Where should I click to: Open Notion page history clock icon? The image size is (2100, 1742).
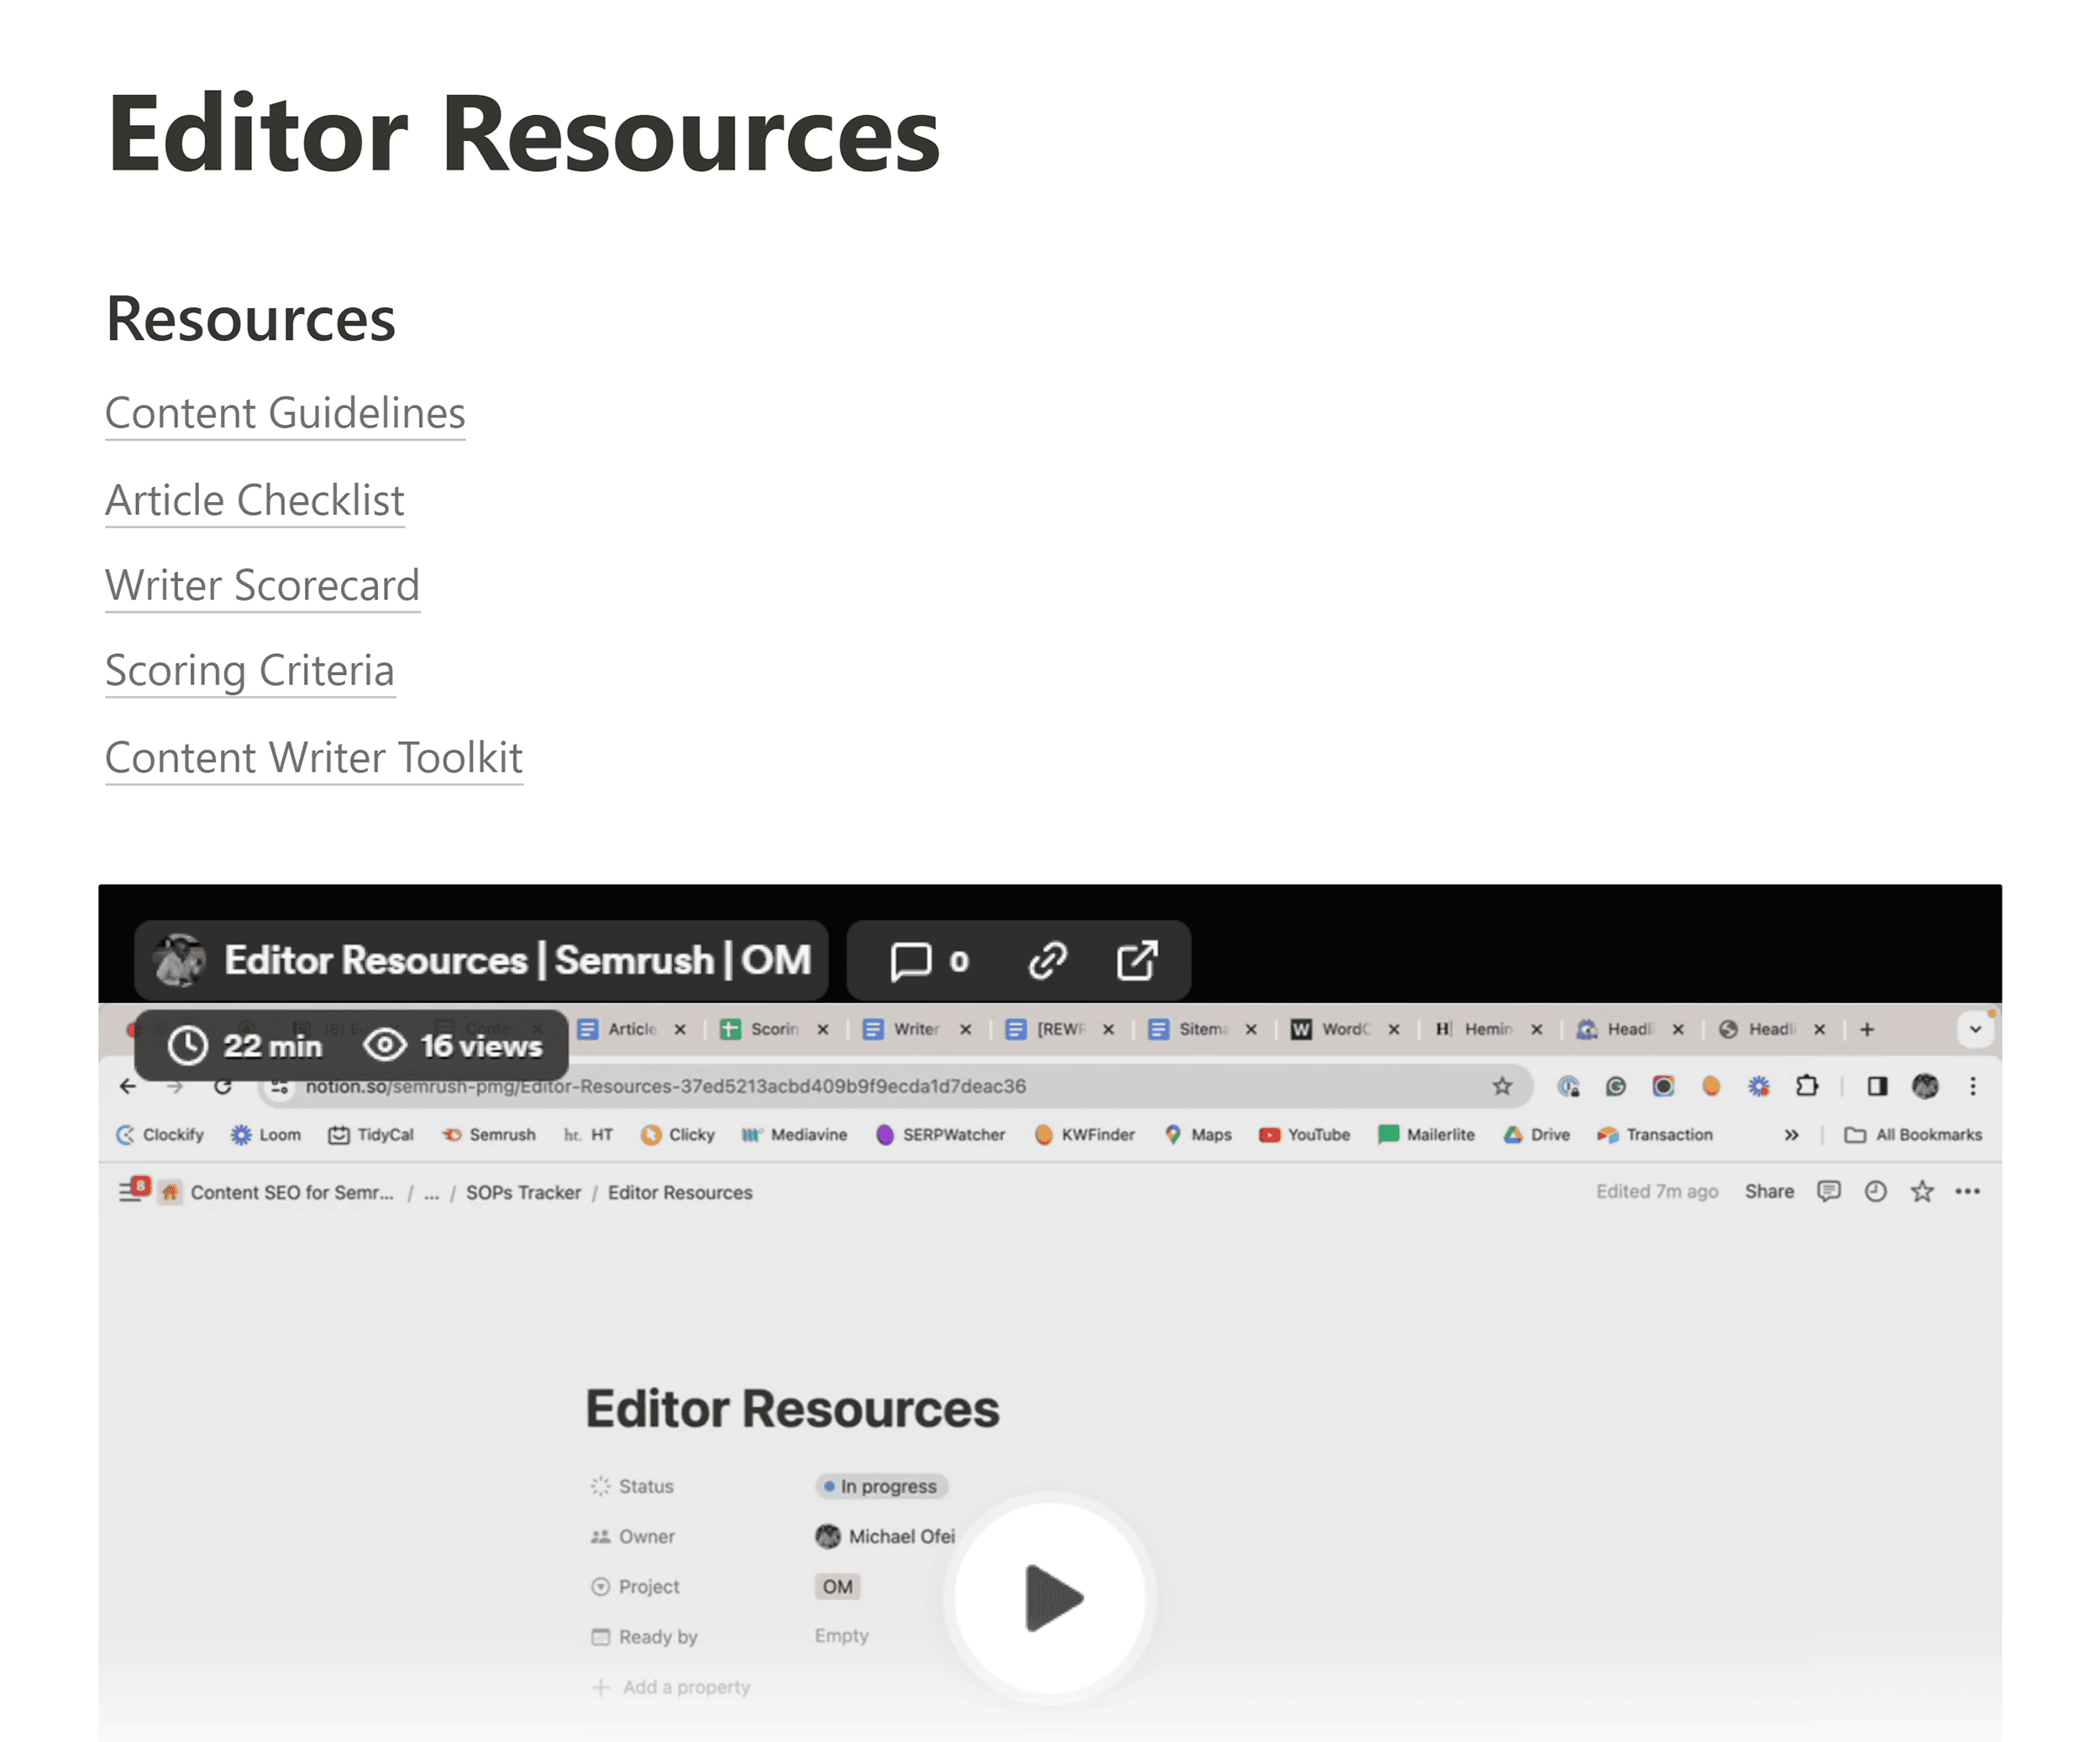click(x=1876, y=1191)
